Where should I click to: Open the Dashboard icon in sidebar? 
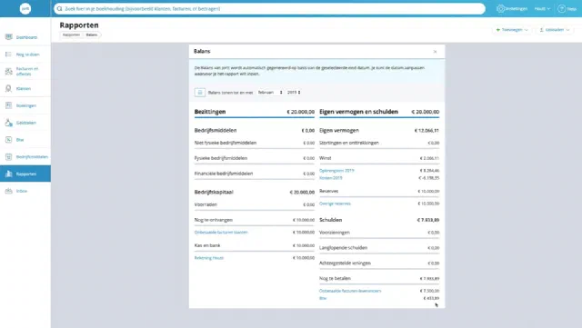pyautogui.click(x=8, y=36)
